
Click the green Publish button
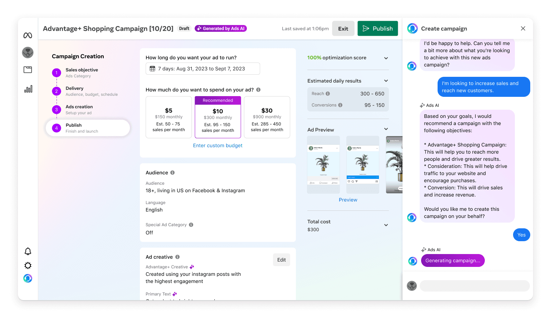click(x=377, y=29)
